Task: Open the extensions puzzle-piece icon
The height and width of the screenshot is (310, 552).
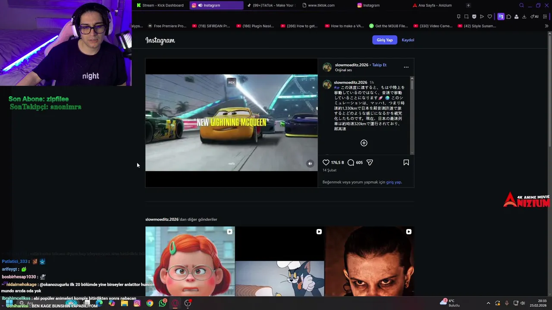Action: coord(508,16)
